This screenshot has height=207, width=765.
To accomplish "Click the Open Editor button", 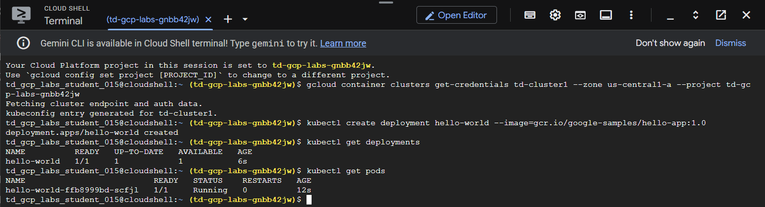I will pos(456,15).
